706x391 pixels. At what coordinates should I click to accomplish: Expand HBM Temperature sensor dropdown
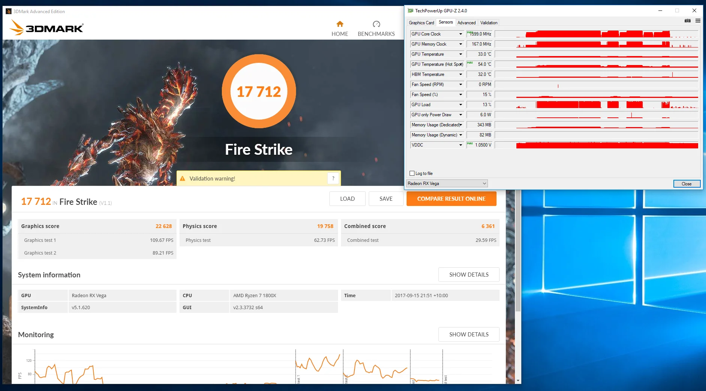click(x=461, y=74)
